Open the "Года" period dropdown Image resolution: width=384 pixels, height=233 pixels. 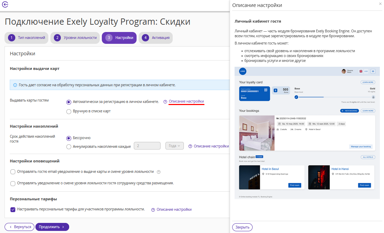(x=174, y=146)
